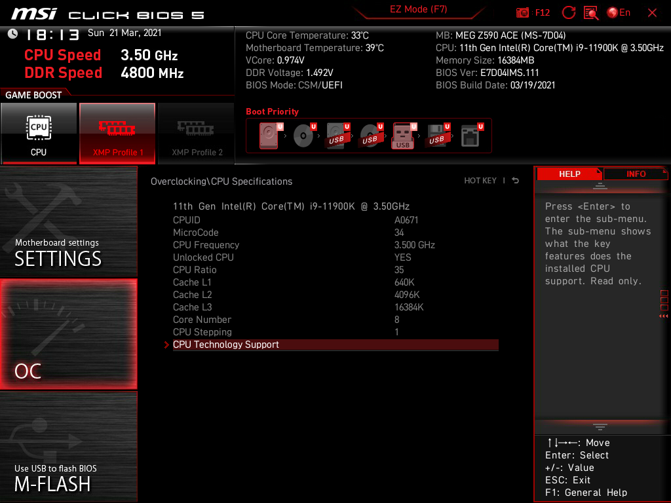The image size is (671, 503).
Task: Click the CPU Stepping row
Action: click(x=335, y=332)
